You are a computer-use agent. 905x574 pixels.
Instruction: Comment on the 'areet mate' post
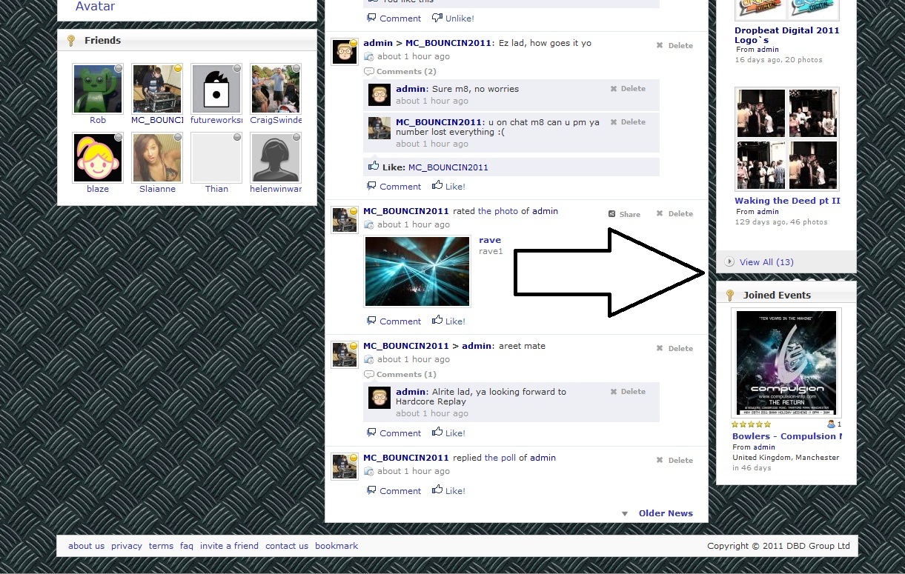tap(394, 433)
